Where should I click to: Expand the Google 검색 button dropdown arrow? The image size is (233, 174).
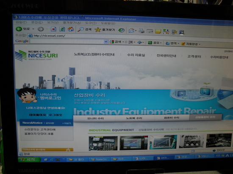(123, 42)
